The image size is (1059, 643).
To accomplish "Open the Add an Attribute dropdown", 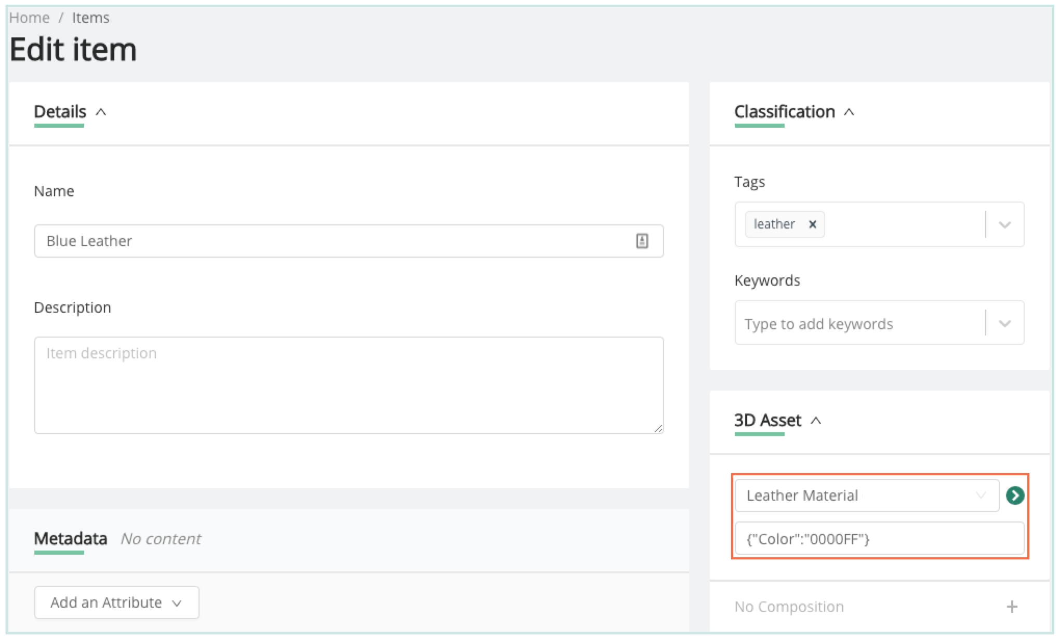I will coord(116,602).
